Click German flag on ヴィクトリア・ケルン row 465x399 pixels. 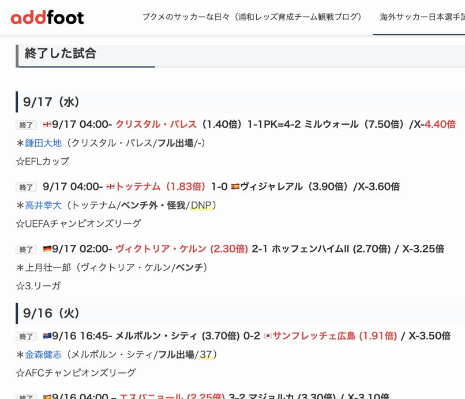pyautogui.click(x=47, y=249)
